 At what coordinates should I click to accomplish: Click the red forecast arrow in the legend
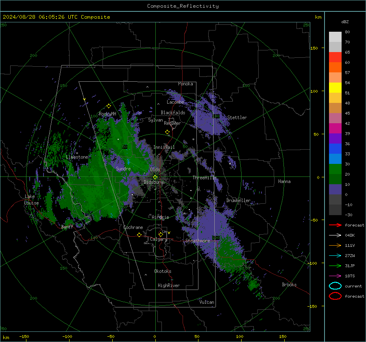(335, 225)
